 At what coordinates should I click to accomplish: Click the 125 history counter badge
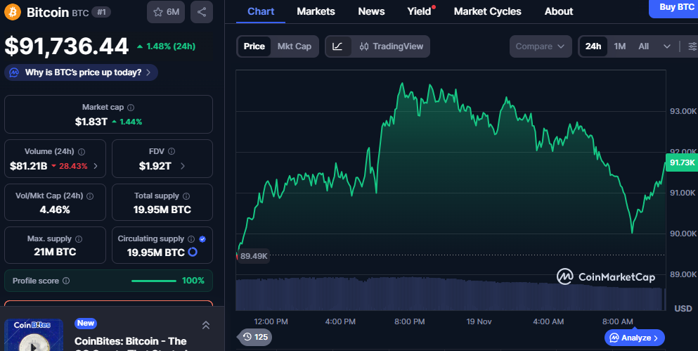[x=254, y=337]
